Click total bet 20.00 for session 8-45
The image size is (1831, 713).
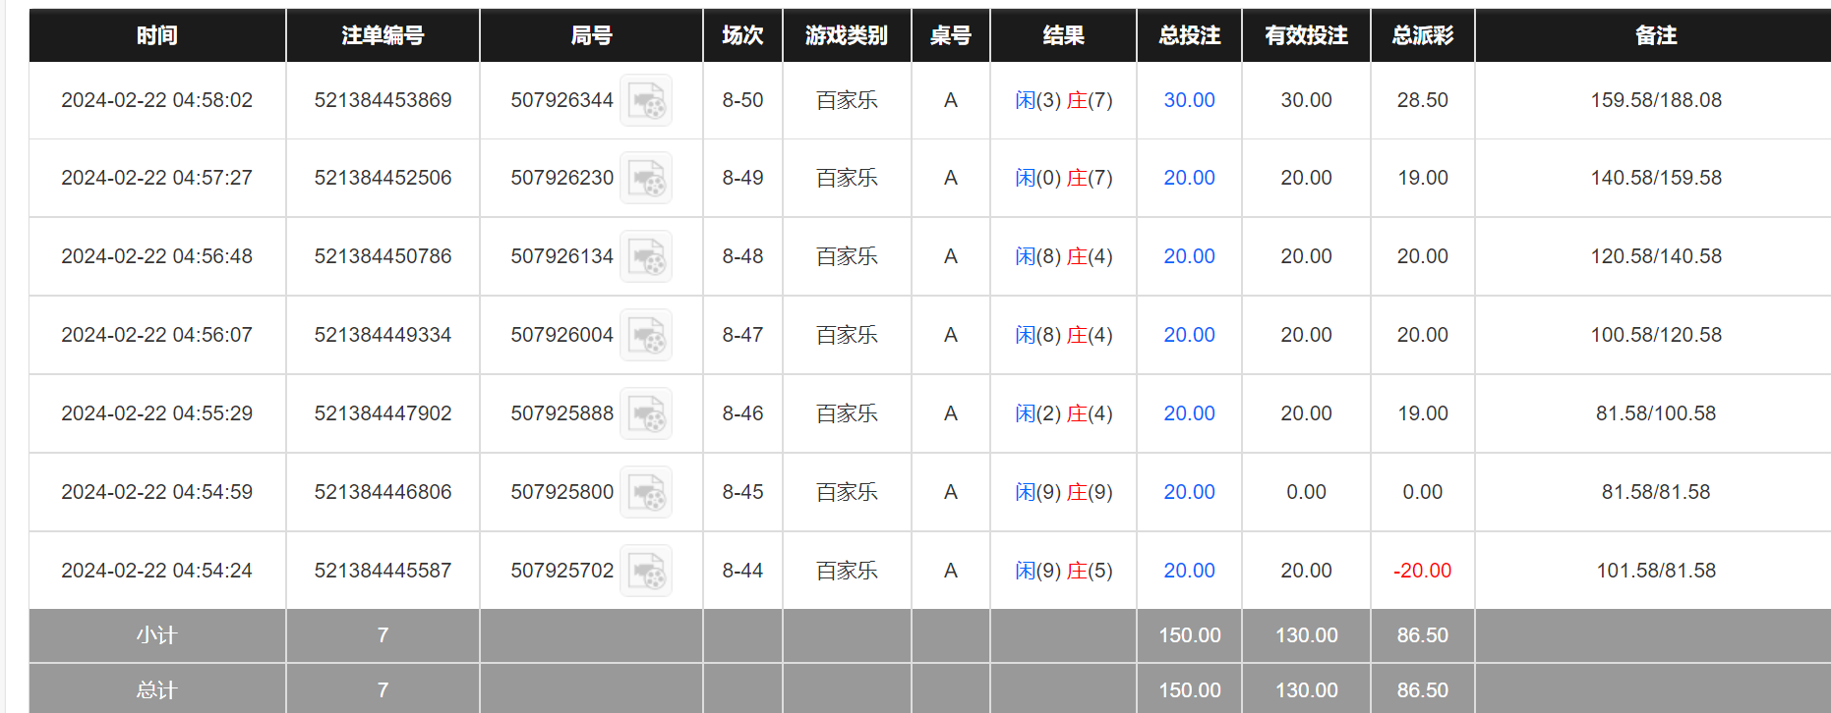point(1189,492)
